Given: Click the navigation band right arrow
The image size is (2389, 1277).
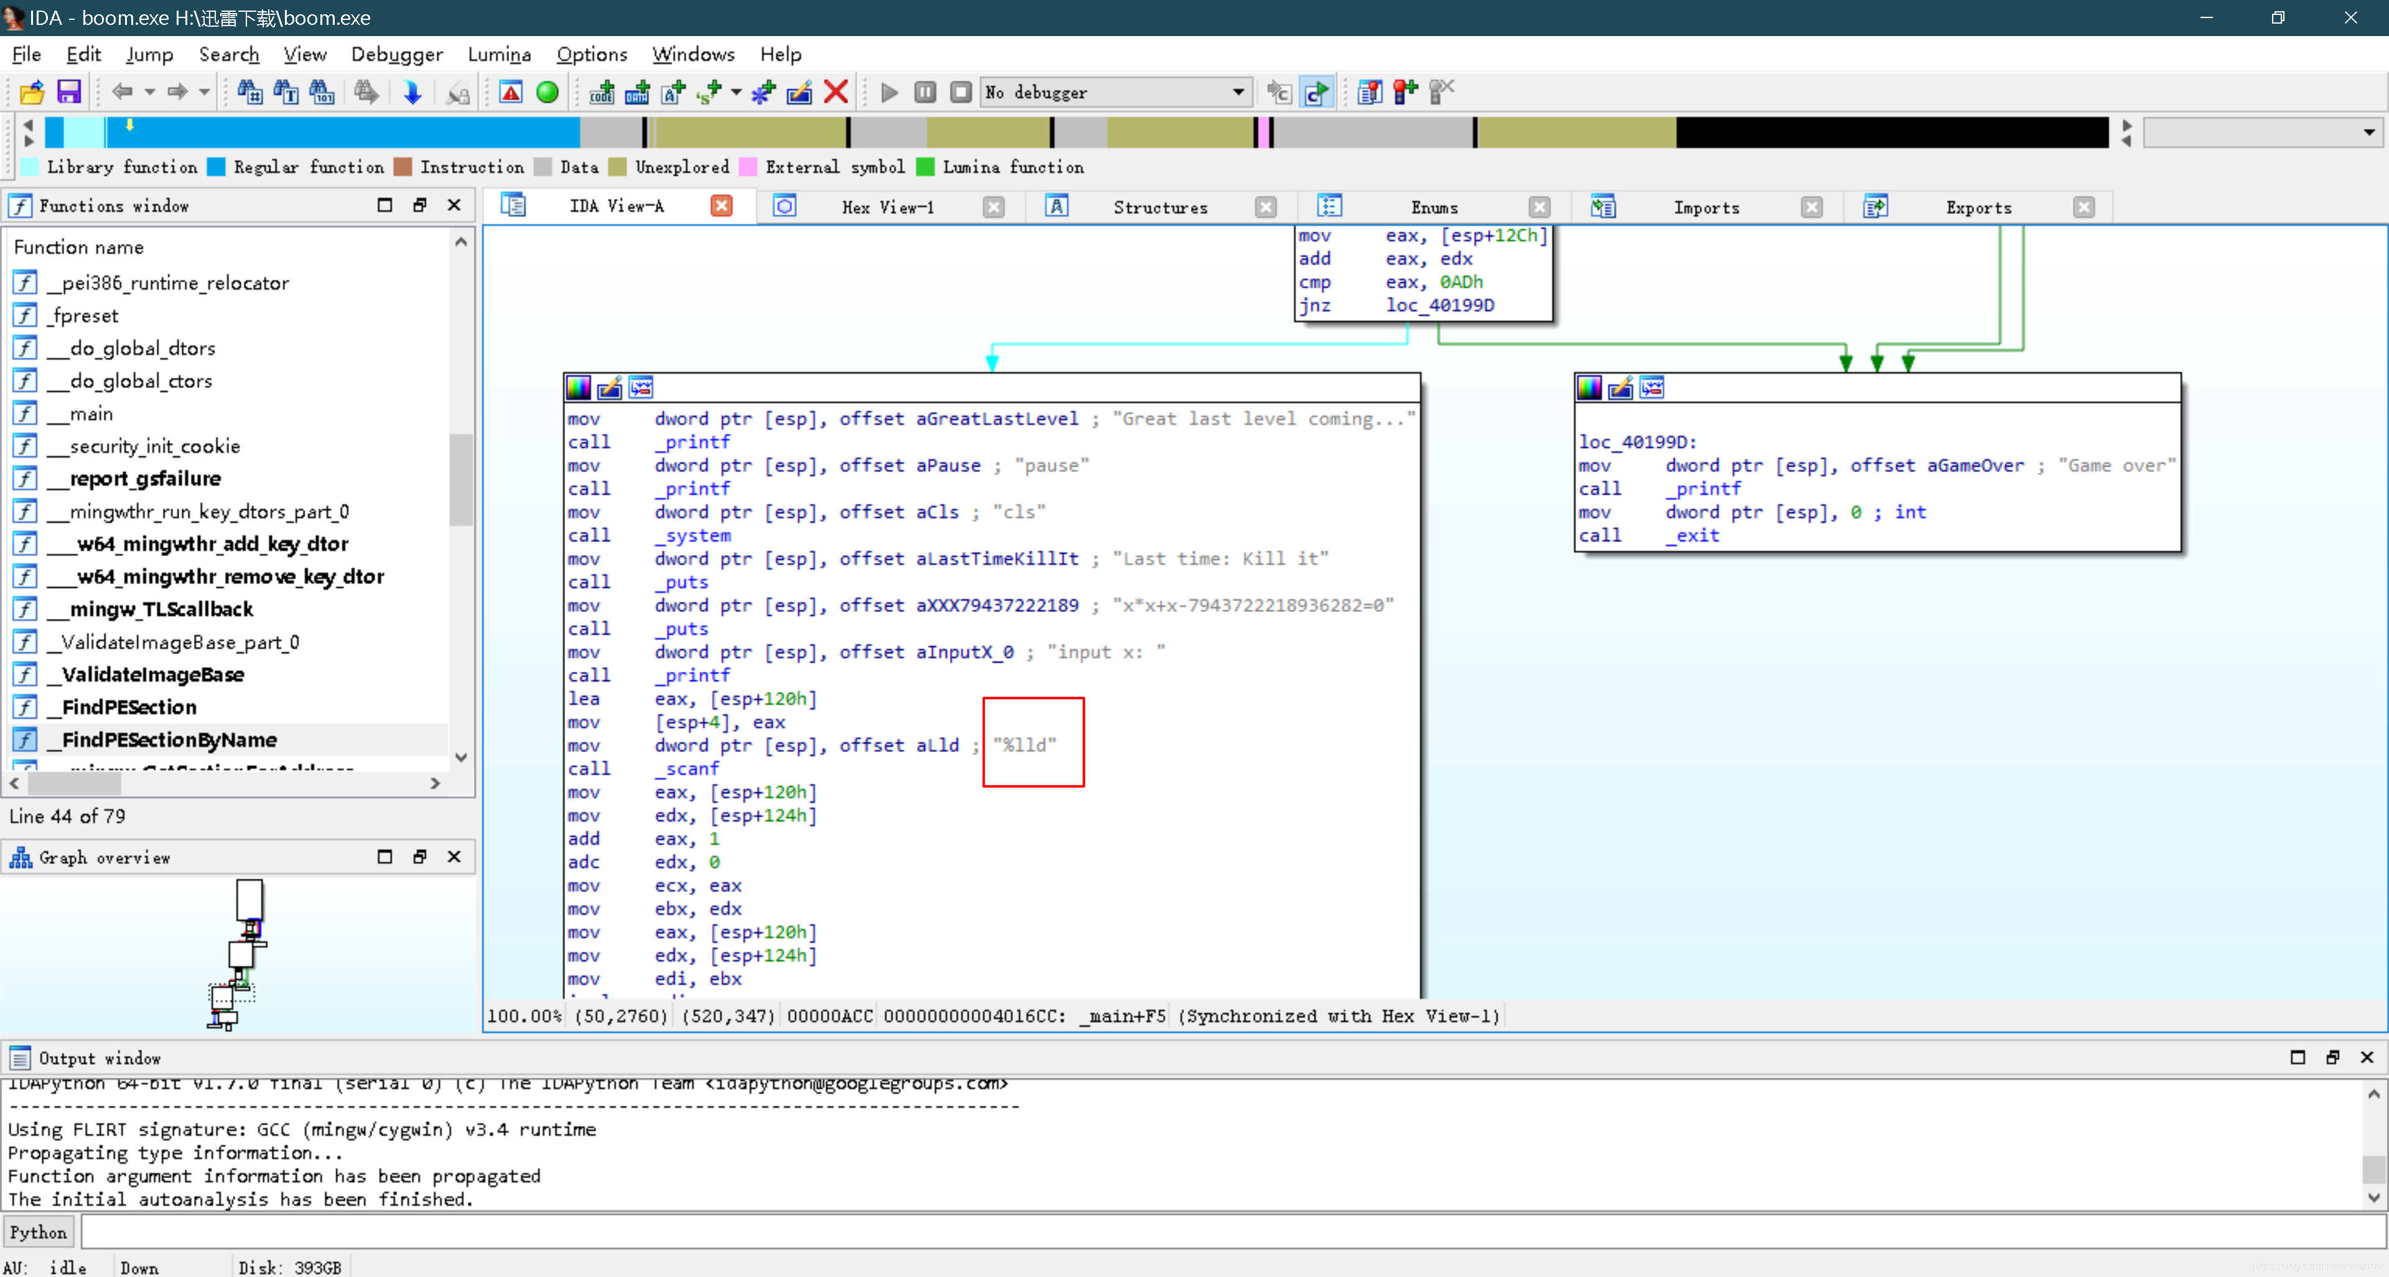Looking at the screenshot, I should point(2126,125).
